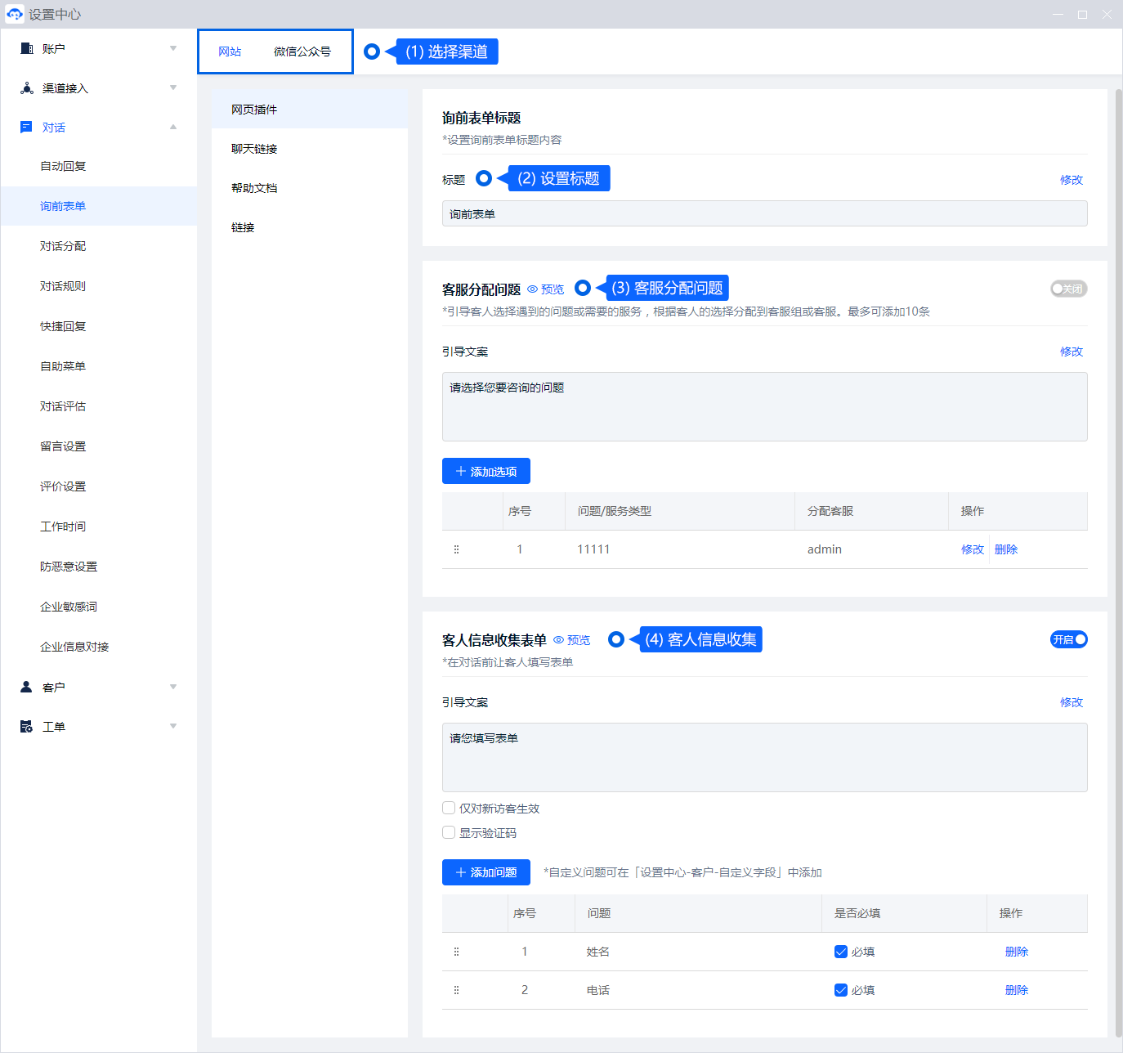Image resolution: width=1123 pixels, height=1053 pixels.
Task: Click the 询前表单 title input field
Action: click(764, 214)
